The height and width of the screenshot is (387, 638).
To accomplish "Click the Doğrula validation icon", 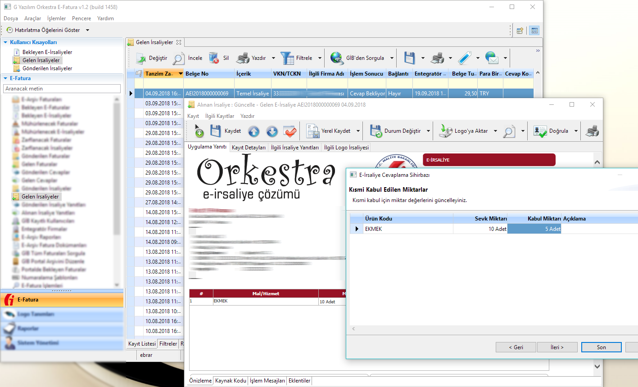I will (x=540, y=131).
